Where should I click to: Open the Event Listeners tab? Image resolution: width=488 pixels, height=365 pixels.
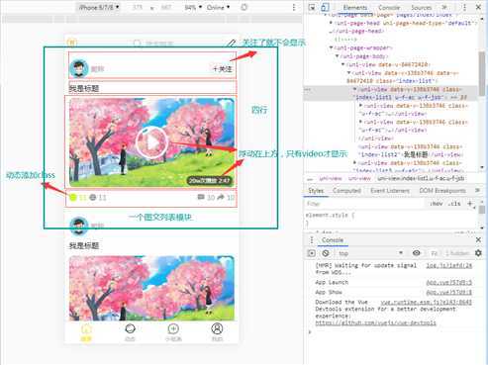(x=390, y=191)
